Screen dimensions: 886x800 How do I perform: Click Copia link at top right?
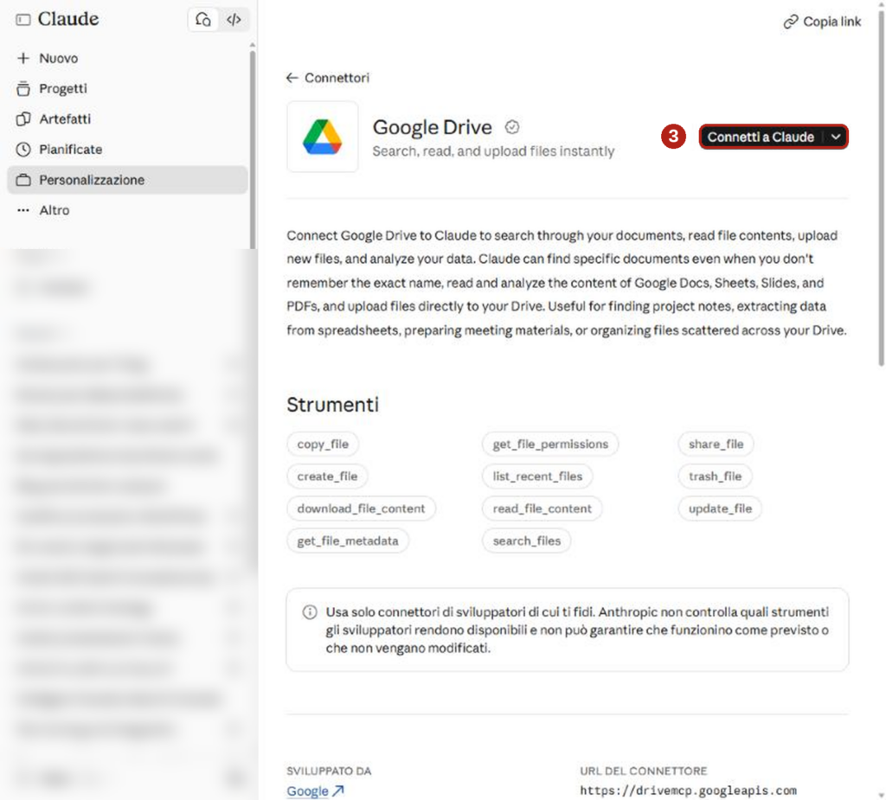click(x=822, y=22)
